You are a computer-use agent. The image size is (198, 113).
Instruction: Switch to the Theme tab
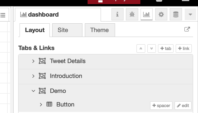tap(100, 30)
